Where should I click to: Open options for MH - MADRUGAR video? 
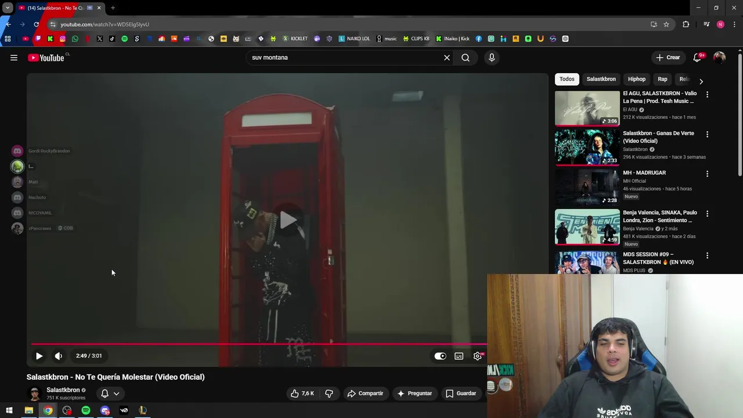(707, 174)
